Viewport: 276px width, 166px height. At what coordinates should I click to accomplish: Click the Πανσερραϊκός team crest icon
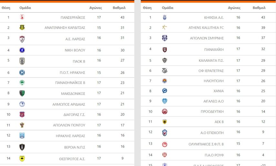22,17
